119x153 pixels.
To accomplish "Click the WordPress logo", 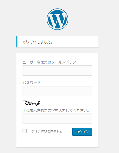I will pyautogui.click(x=57, y=19).
